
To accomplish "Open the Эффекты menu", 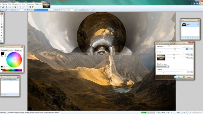I will 38,4.
